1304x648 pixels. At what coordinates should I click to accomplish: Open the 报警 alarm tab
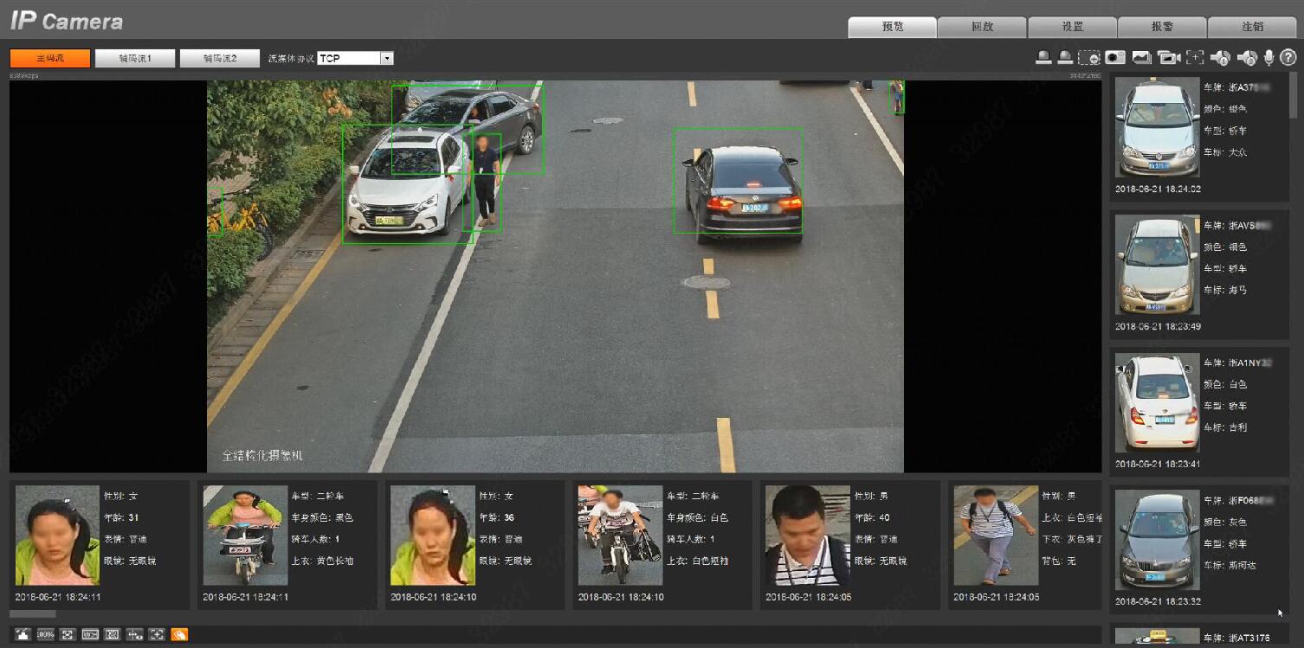pyautogui.click(x=1162, y=27)
